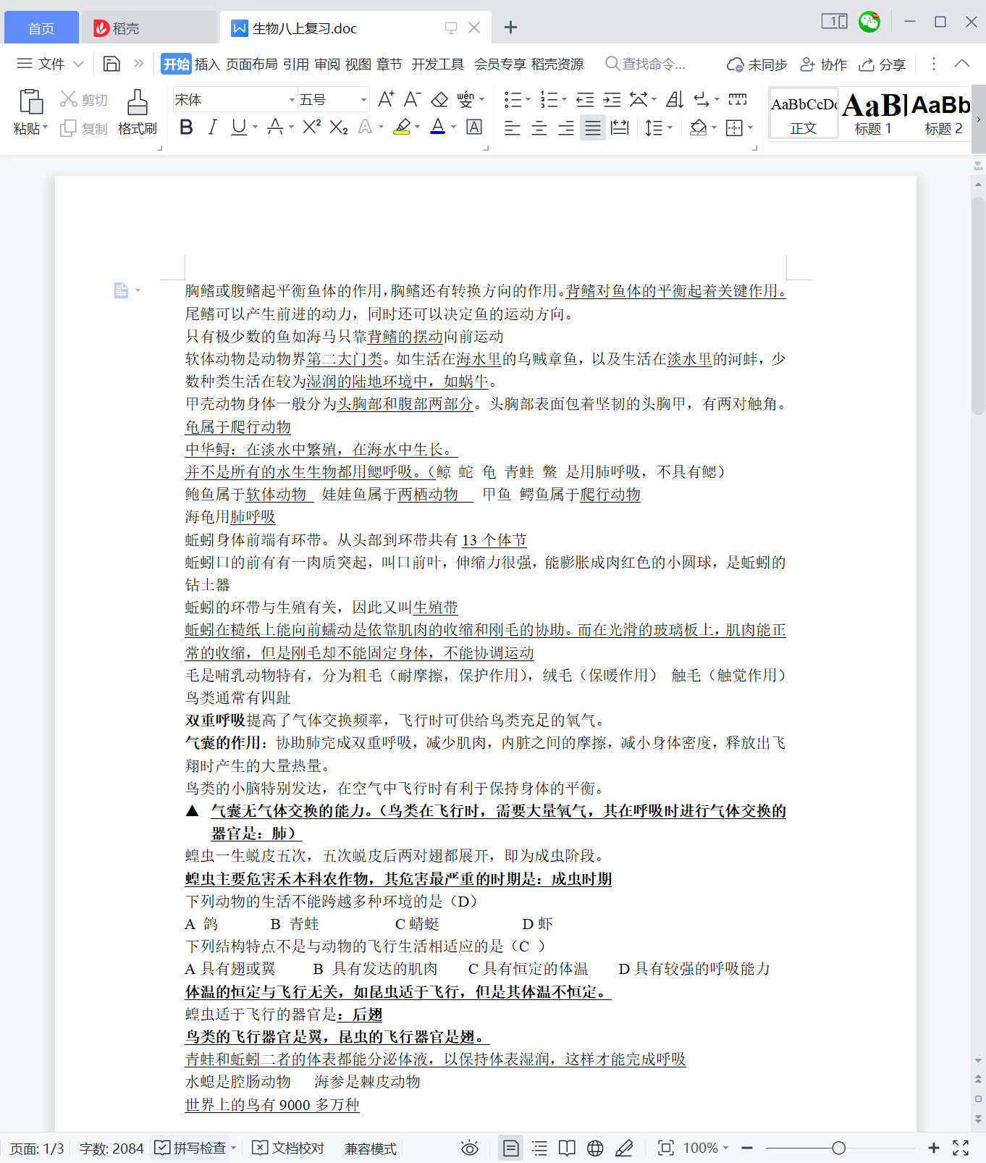The image size is (986, 1163).
Task: Apply superscript formatting
Action: coord(311,127)
